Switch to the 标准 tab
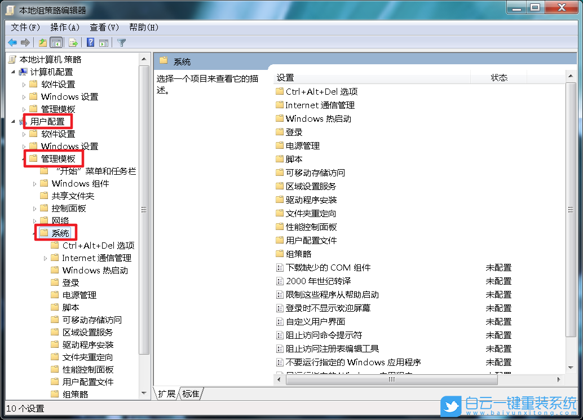 [189, 394]
